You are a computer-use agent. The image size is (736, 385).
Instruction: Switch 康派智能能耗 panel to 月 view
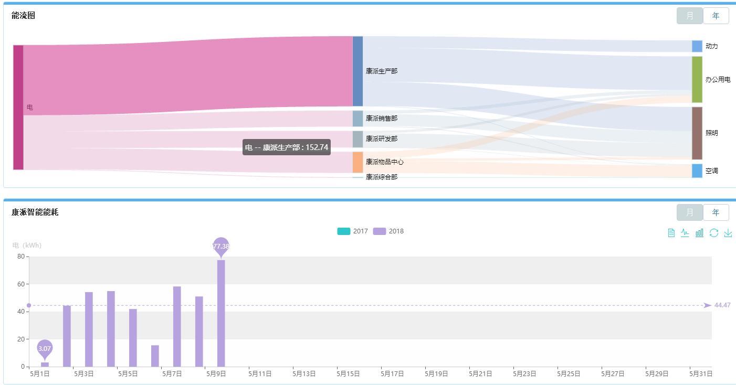(x=689, y=212)
